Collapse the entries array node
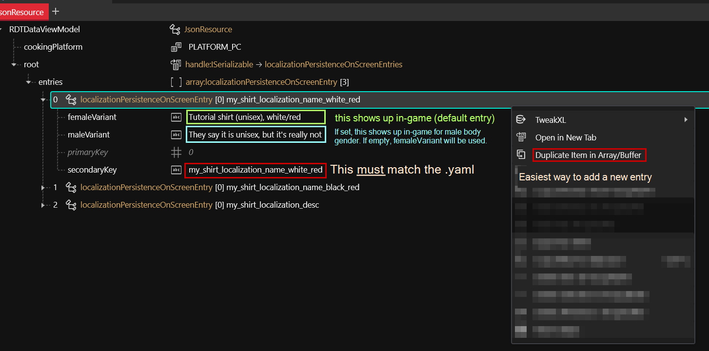709x351 pixels. point(29,82)
